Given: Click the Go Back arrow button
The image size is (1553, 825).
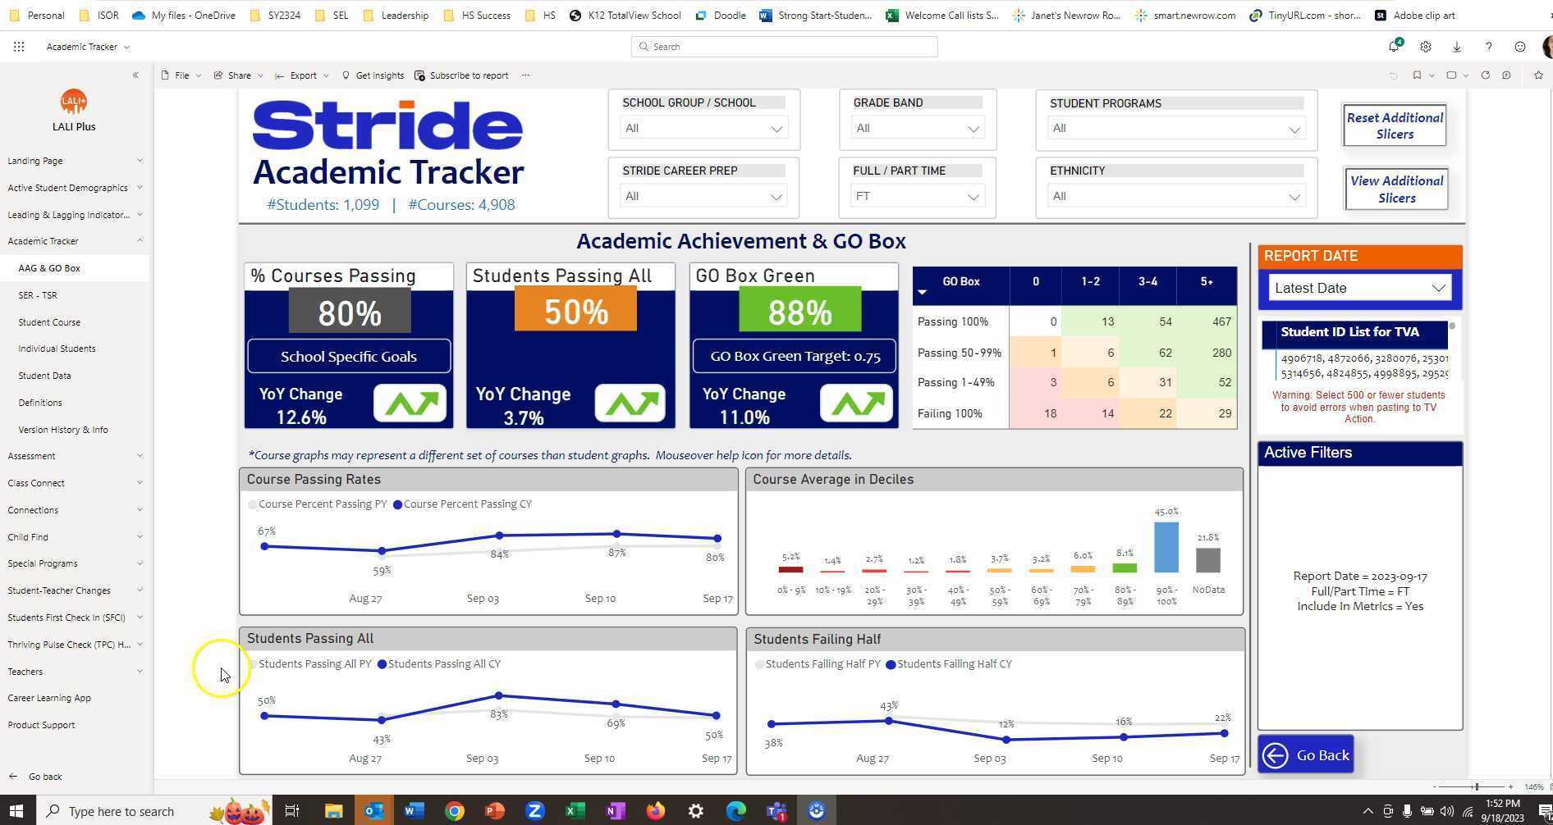Looking at the screenshot, I should (x=1305, y=754).
